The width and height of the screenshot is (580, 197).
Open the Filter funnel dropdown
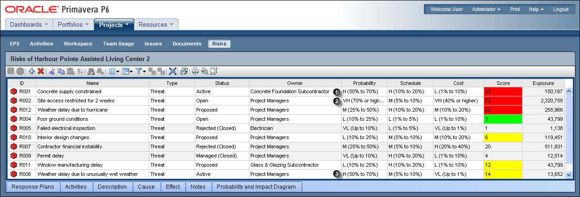pos(141,71)
